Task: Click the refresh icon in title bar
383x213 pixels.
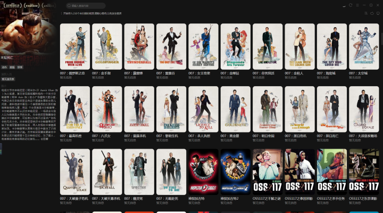Action: tap(351, 5)
